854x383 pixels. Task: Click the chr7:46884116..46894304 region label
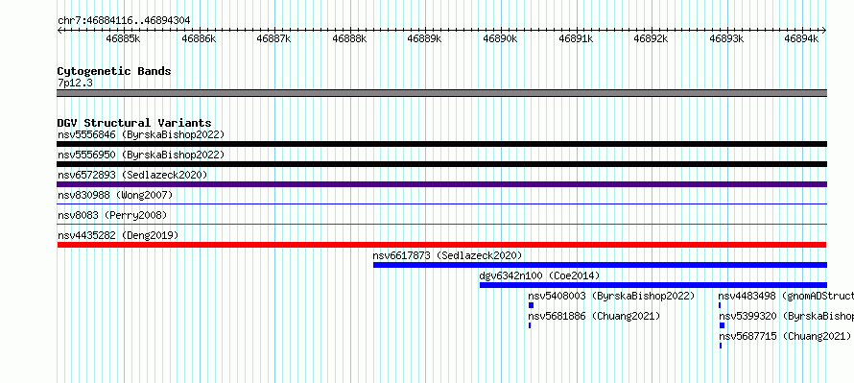[124, 21]
